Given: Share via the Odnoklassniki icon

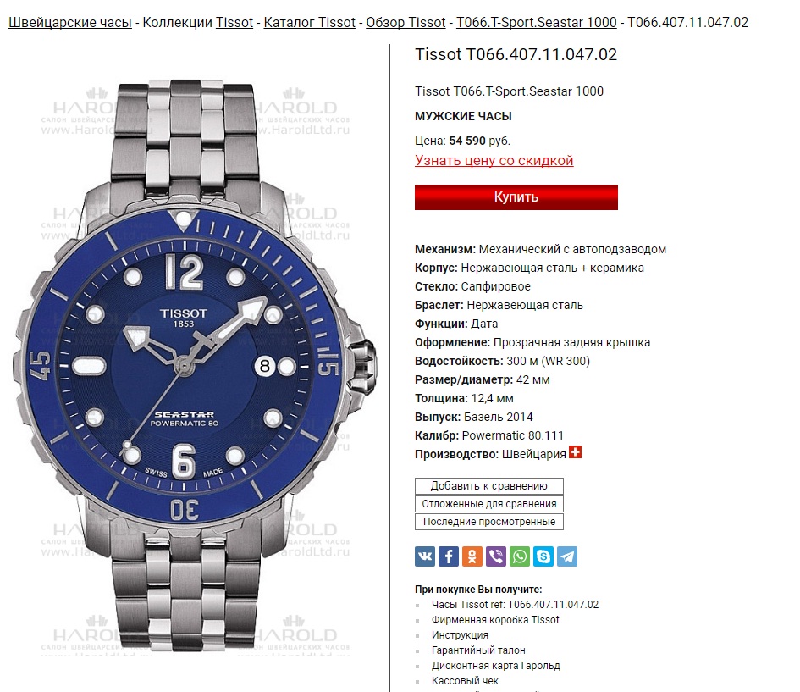Looking at the screenshot, I should click(472, 556).
